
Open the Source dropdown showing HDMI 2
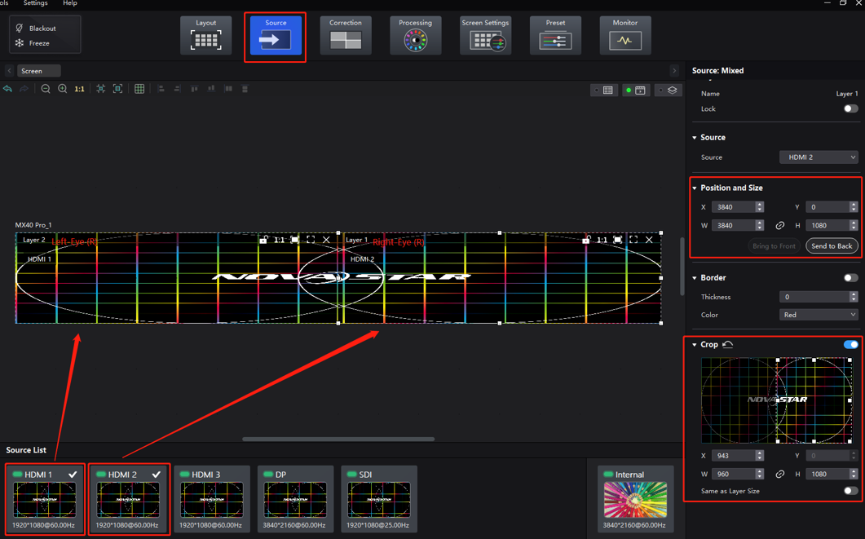[x=819, y=157]
